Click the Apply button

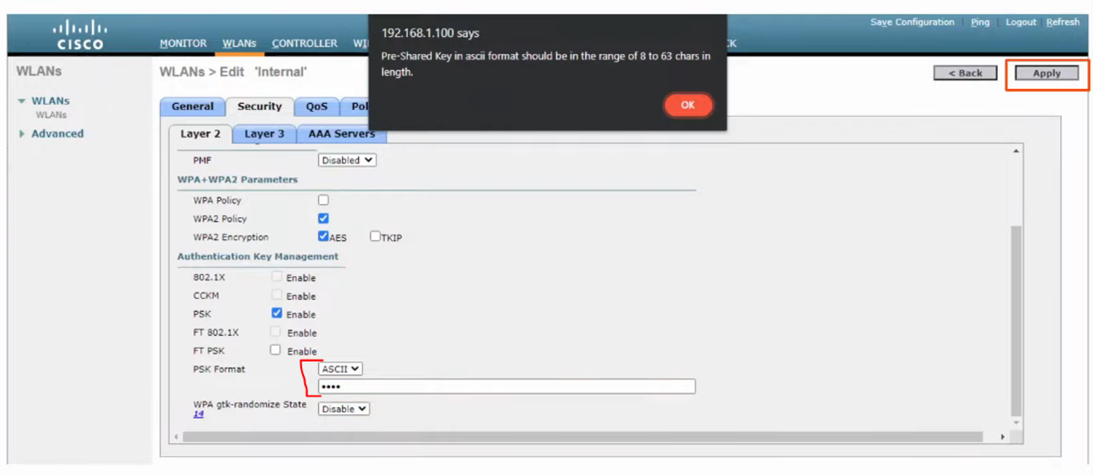[x=1047, y=73]
